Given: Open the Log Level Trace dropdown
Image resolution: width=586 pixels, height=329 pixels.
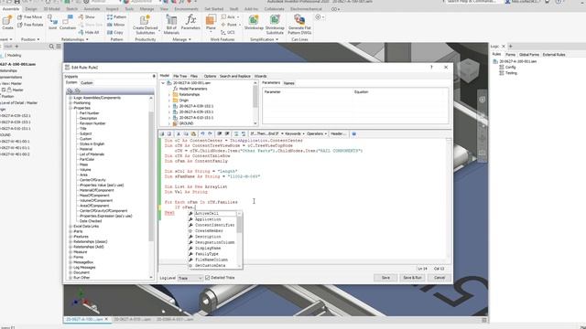Looking at the screenshot, I should (x=190, y=278).
